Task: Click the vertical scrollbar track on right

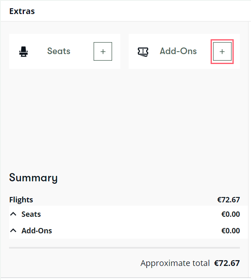Action: pos(250,149)
